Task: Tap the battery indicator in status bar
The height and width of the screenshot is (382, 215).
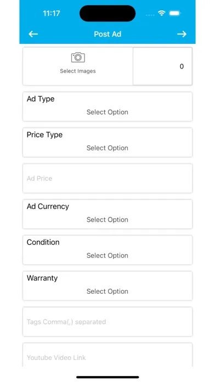Action: [x=174, y=13]
